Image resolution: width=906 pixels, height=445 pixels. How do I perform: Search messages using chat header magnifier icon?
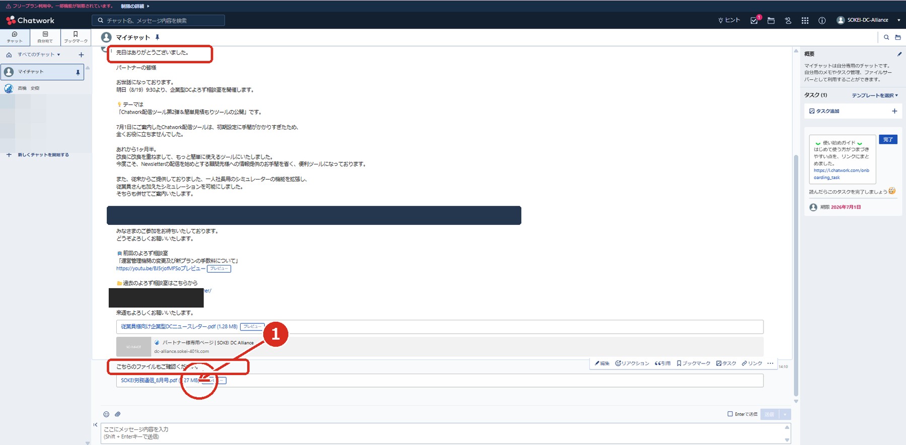[886, 37]
